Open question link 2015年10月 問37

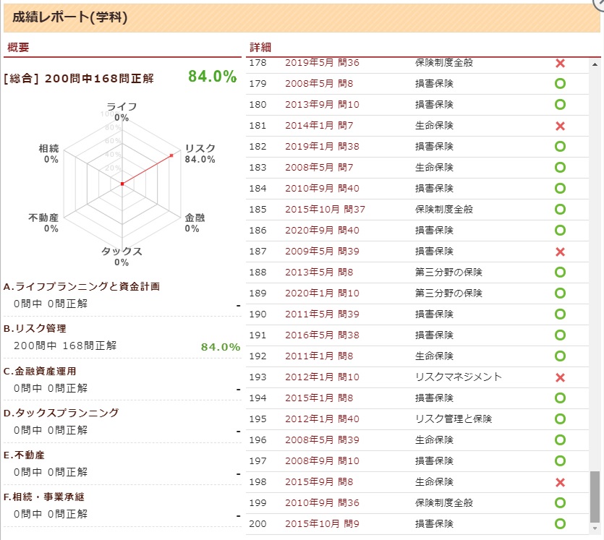(325, 210)
